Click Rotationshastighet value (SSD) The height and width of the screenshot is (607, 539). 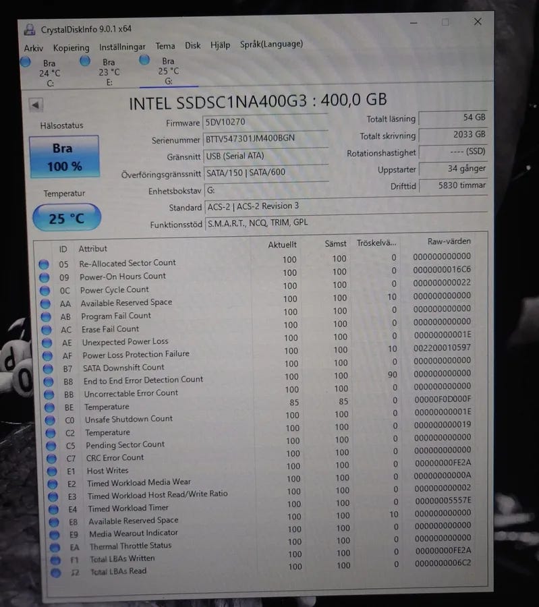pyautogui.click(x=453, y=152)
